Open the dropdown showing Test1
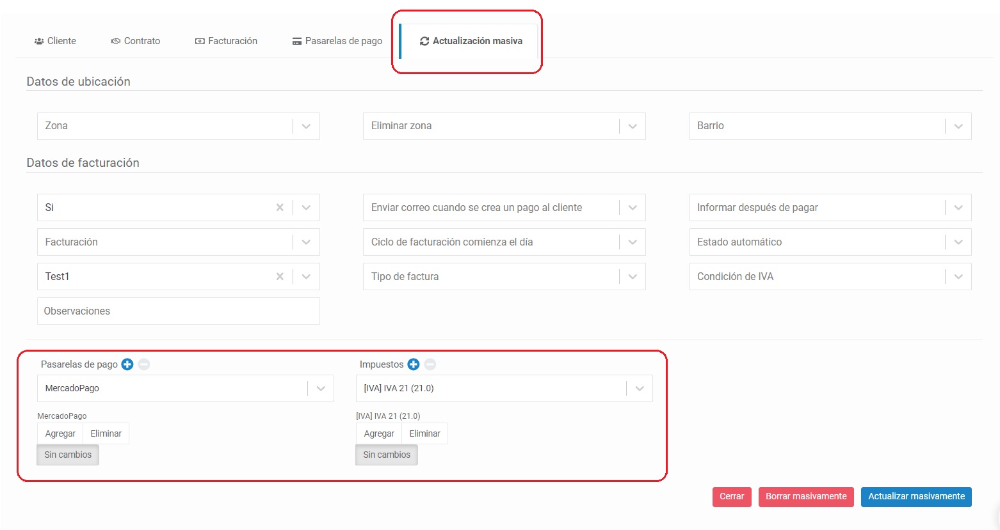Image resolution: width=1000 pixels, height=530 pixels. 306,277
